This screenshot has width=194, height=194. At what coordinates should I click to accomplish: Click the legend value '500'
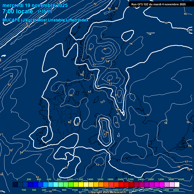click(44, 190)
